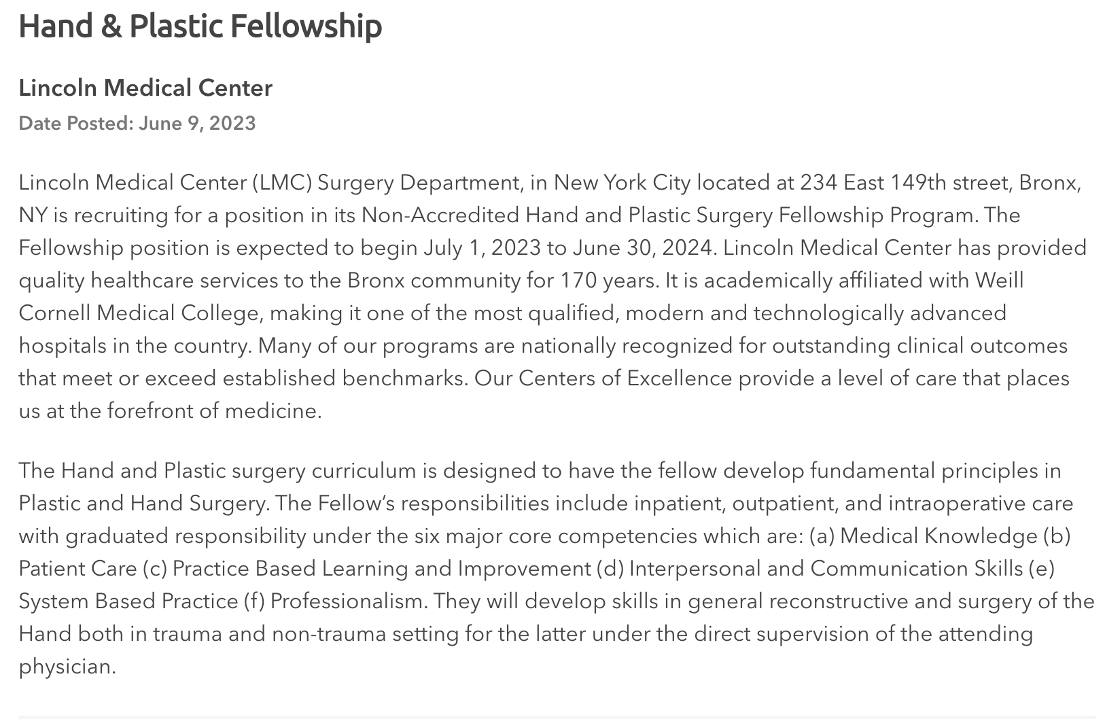Click the end date June 30, 2024

(x=643, y=247)
